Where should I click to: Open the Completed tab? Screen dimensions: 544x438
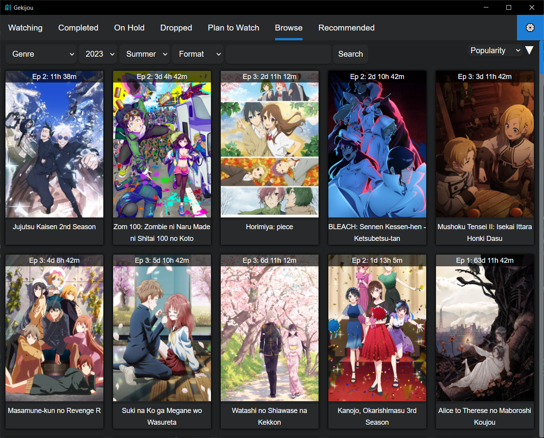click(x=78, y=28)
